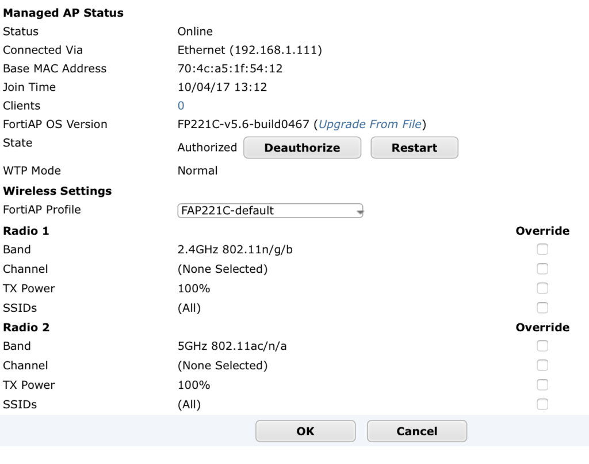This screenshot has height=464, width=589.
Task: Select the Managed AP Status heading
Action: pos(63,13)
